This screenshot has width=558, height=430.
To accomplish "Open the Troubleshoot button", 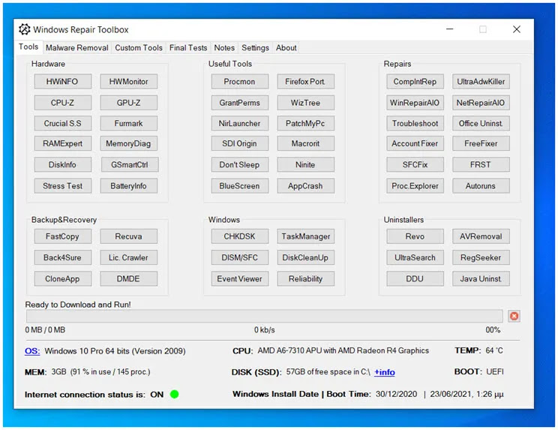I will pos(415,124).
